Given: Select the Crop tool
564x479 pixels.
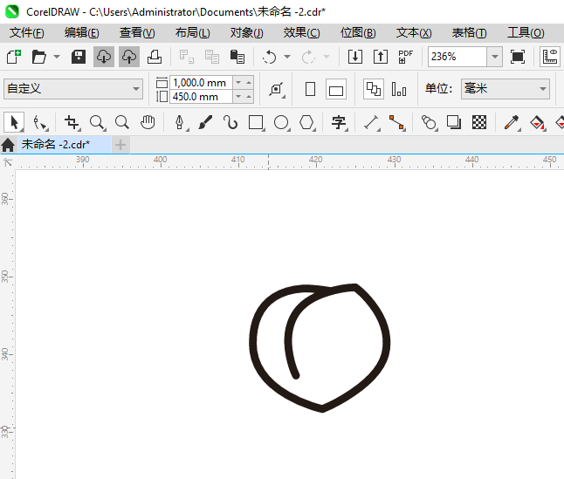Looking at the screenshot, I should (72, 122).
